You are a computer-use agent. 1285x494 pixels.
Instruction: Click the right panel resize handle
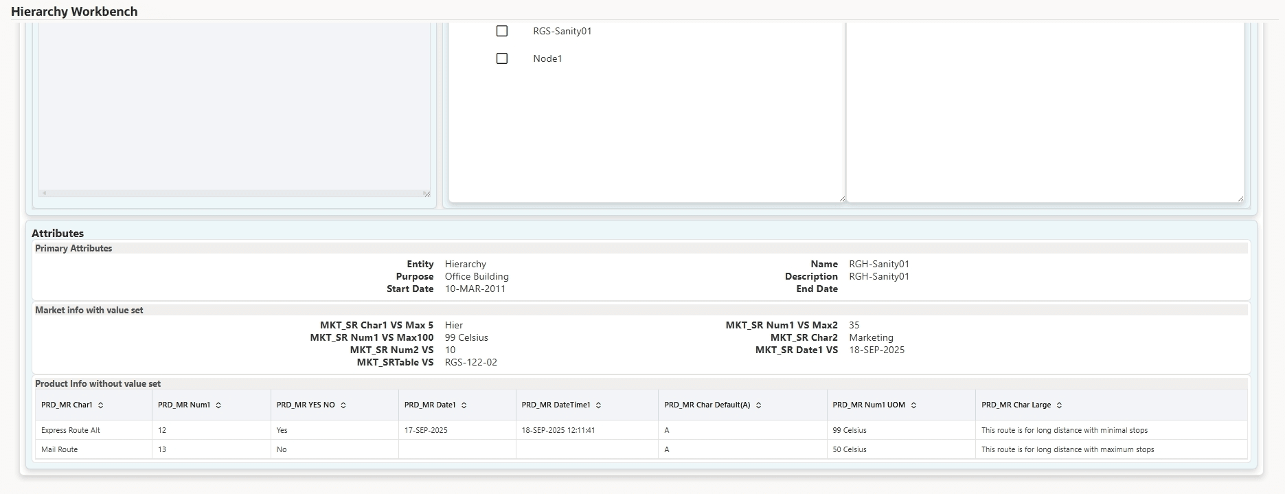point(1240,199)
